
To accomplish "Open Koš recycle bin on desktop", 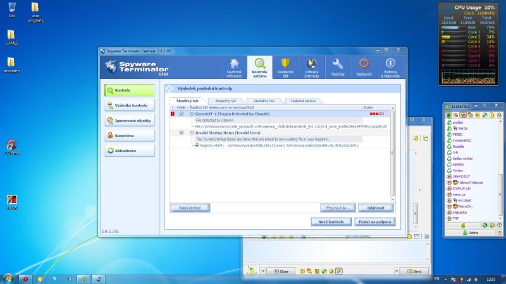I will (11, 9).
